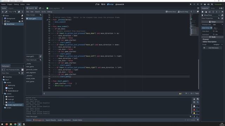Open the Help menu

click(28, 4)
